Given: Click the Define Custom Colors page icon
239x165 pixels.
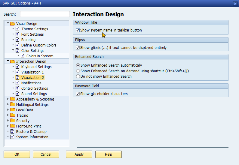Looking at the screenshot, I should (x=17, y=45).
